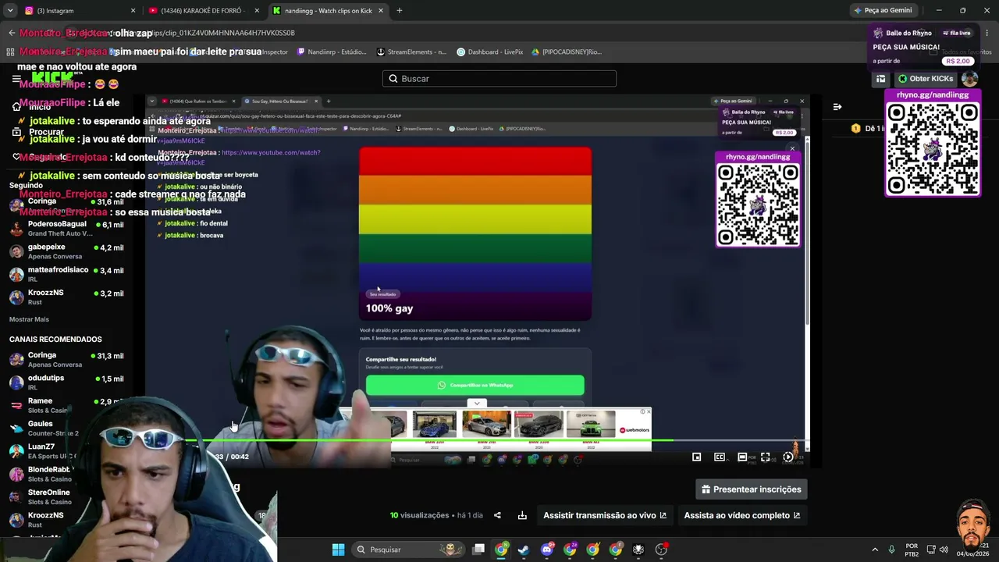This screenshot has width=999, height=562.
Task: Toggle fullscreen video icon
Action: 766,457
